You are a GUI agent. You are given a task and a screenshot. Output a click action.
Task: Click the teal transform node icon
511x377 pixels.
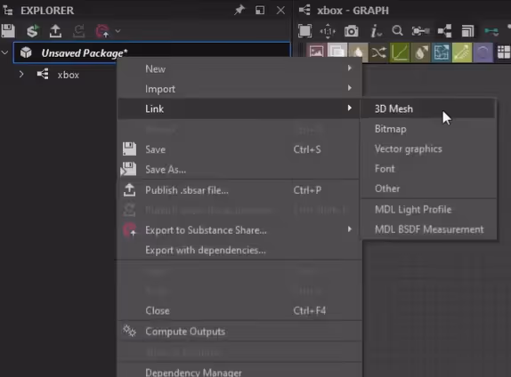coord(442,52)
